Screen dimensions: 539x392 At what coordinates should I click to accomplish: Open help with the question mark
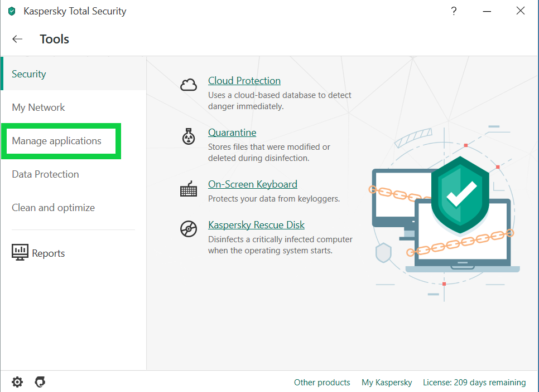pyautogui.click(x=454, y=11)
